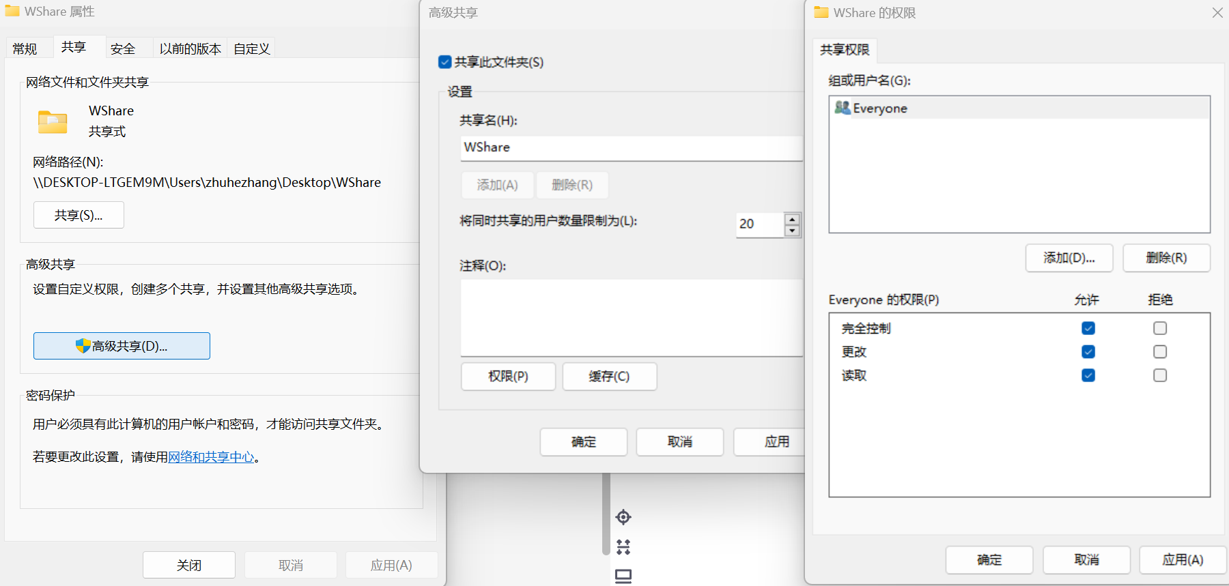The image size is (1229, 586).
Task: Click the network path \\DESKTOP-LTGEM9M text
Action: click(x=207, y=182)
